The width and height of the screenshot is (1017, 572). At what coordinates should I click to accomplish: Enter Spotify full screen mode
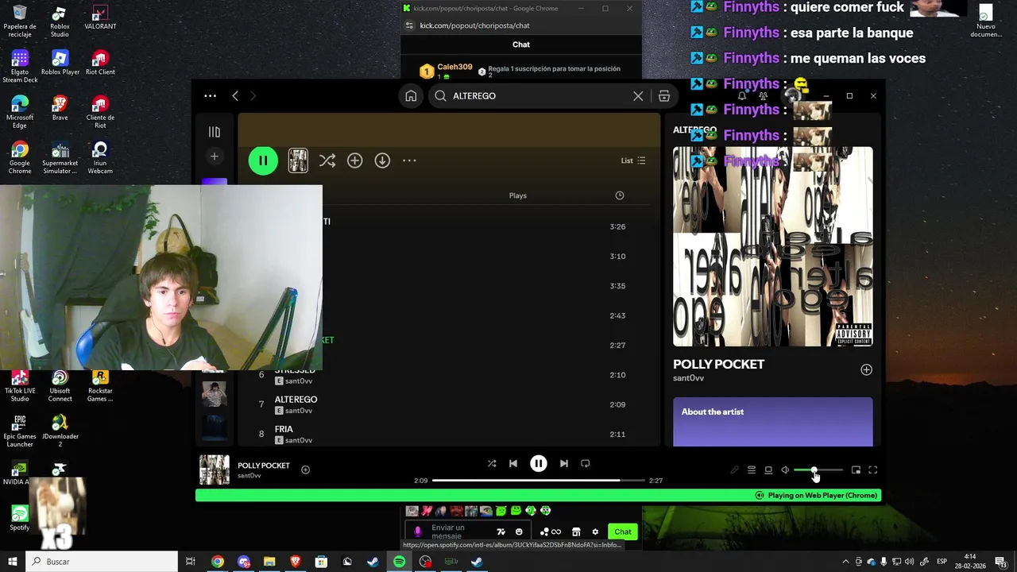point(872,470)
